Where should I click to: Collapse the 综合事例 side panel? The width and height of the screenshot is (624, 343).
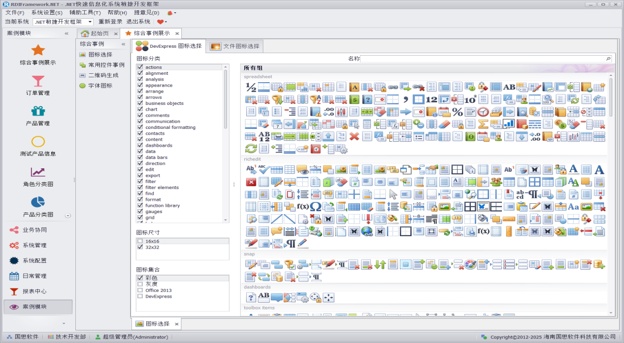[124, 44]
